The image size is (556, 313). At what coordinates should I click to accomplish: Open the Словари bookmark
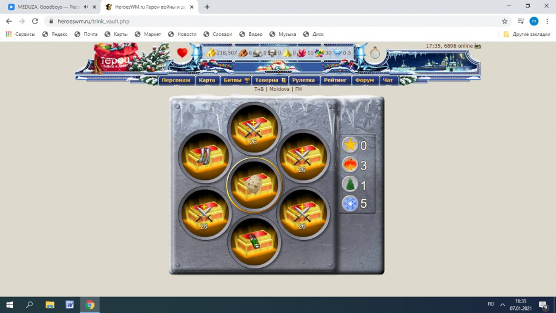[217, 34]
